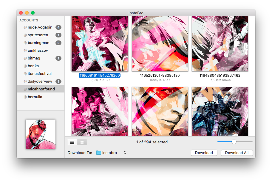Click the filename label 1165251361798385130
This screenshot has width=272, height=182.
coord(160,76)
